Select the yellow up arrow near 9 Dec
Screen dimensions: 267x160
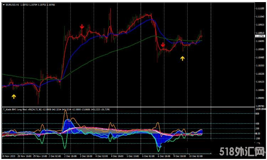182,58
